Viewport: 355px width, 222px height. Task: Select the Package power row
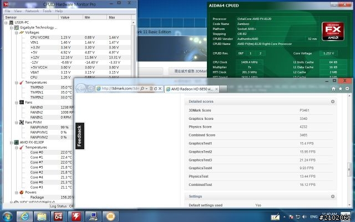tap(52, 198)
